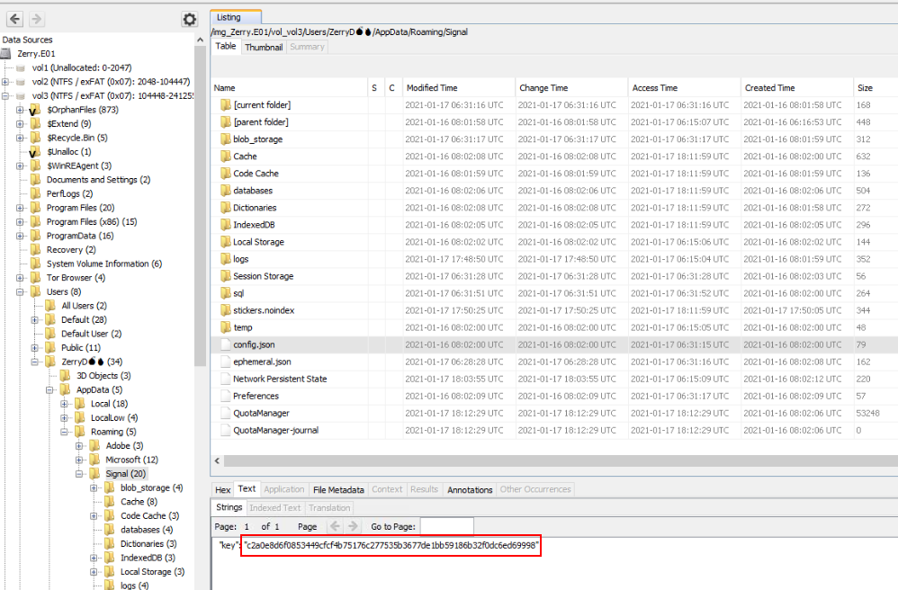Click the blob_storage folder icon in listing
Screen dimensions: 898x590
click(226, 139)
